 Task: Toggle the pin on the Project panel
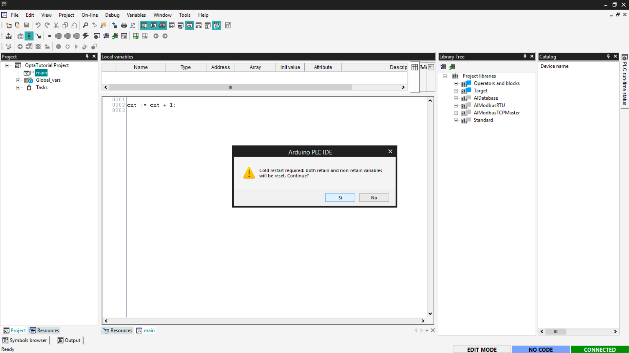87,56
